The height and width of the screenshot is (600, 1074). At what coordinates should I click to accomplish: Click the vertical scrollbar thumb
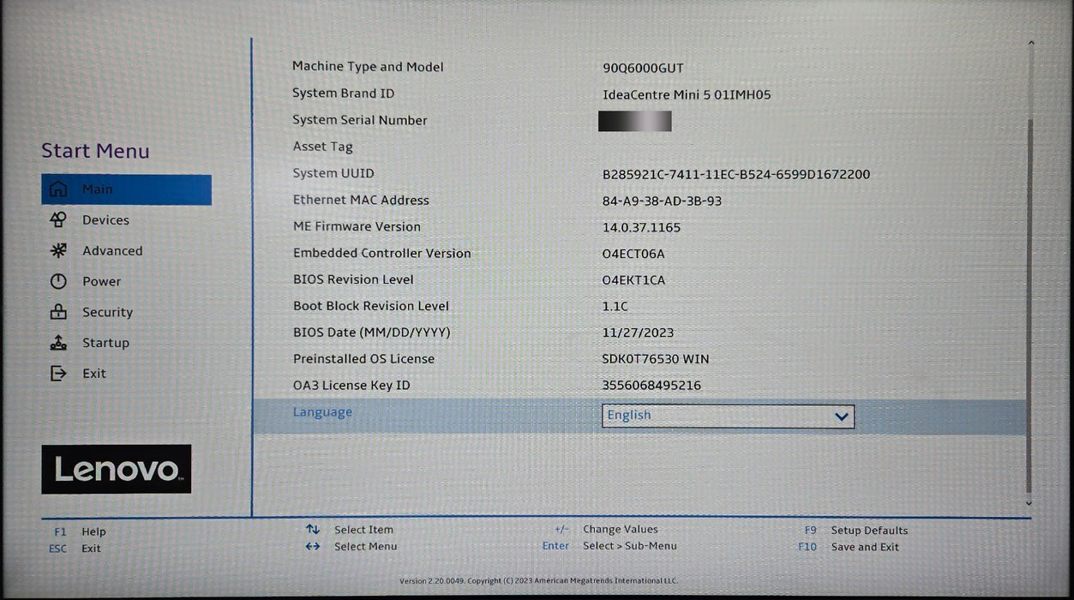click(1030, 304)
